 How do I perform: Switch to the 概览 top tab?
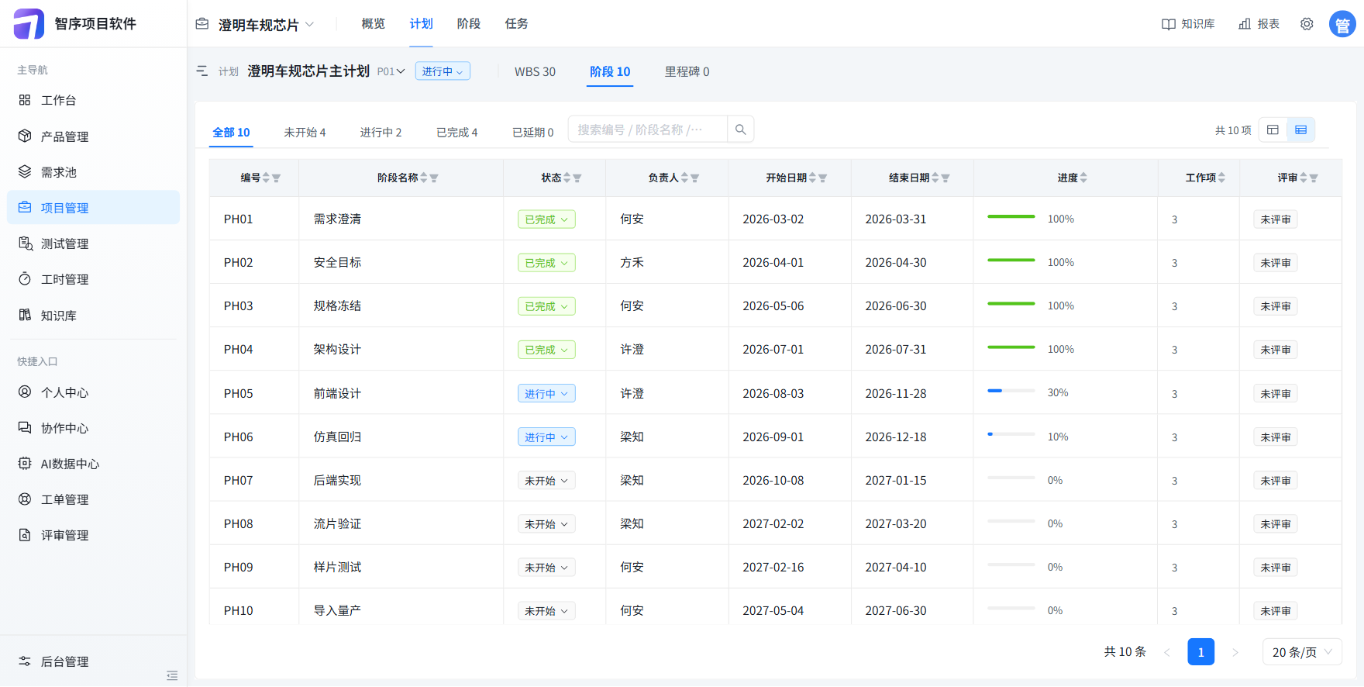373,24
